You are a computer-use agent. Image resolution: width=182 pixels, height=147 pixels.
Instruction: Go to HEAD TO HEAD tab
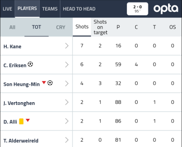pos(79,9)
